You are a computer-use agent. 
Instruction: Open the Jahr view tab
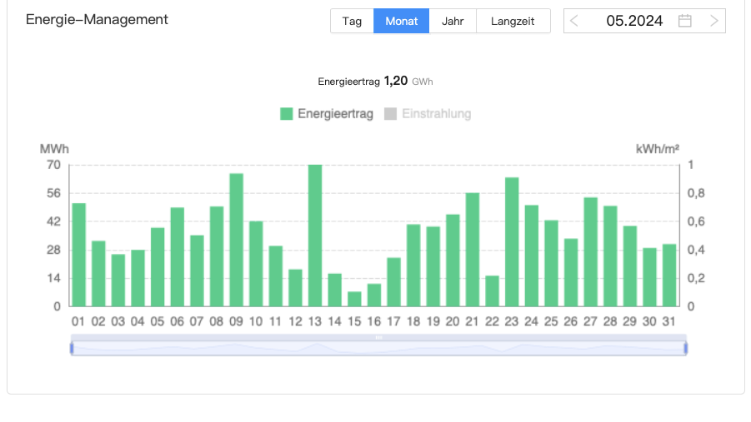453,21
